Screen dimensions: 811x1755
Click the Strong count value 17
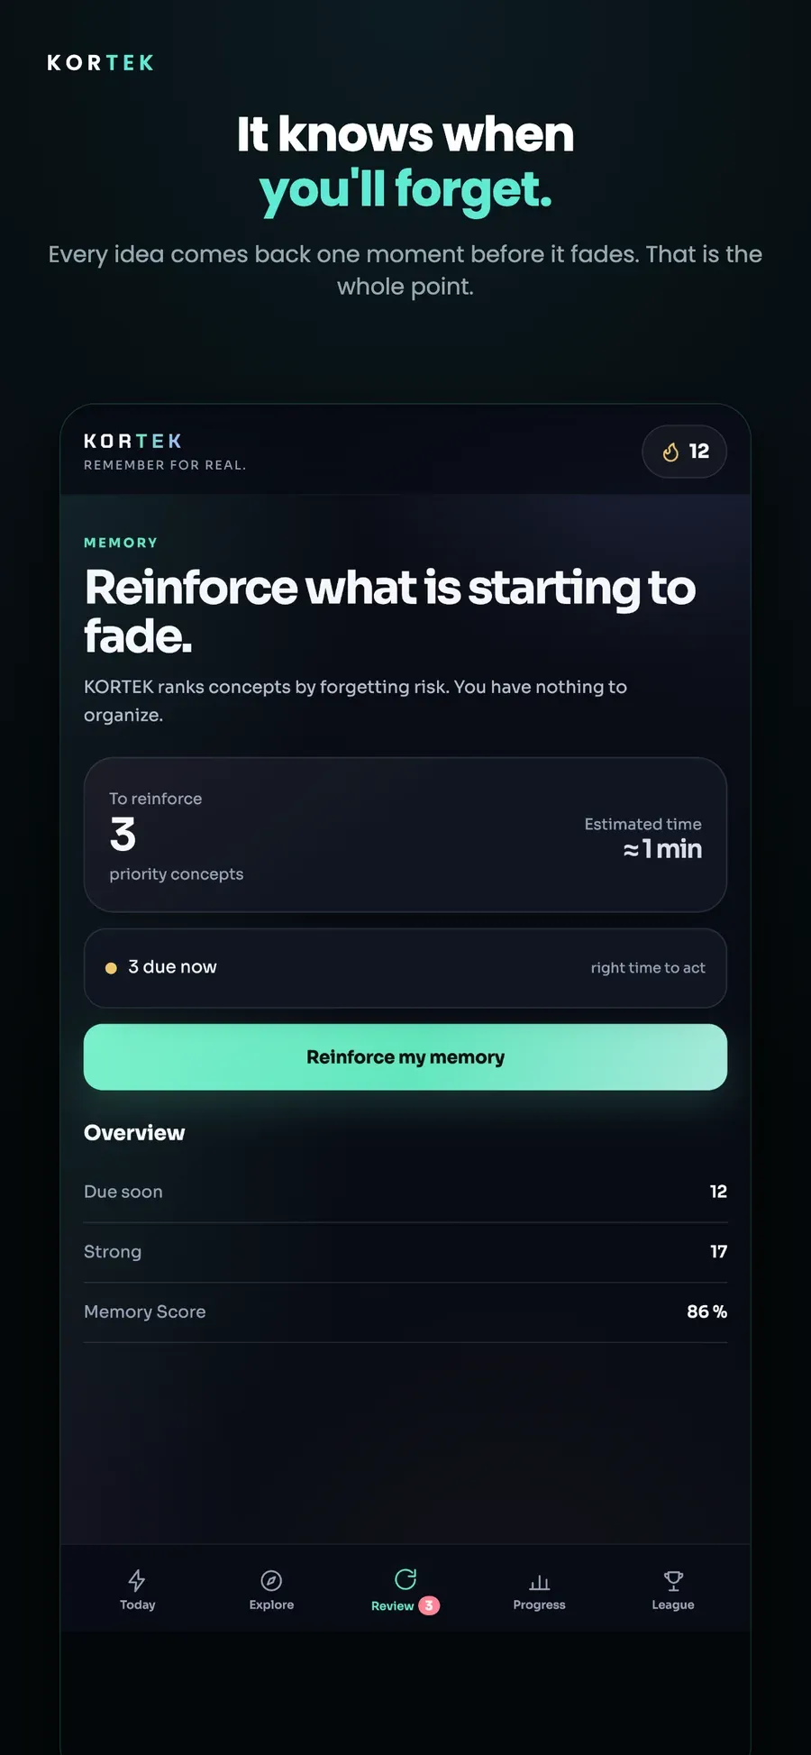click(x=718, y=1252)
